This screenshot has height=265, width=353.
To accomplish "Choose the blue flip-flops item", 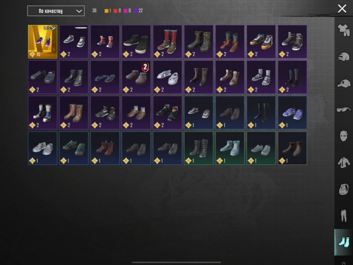I will point(105,77).
